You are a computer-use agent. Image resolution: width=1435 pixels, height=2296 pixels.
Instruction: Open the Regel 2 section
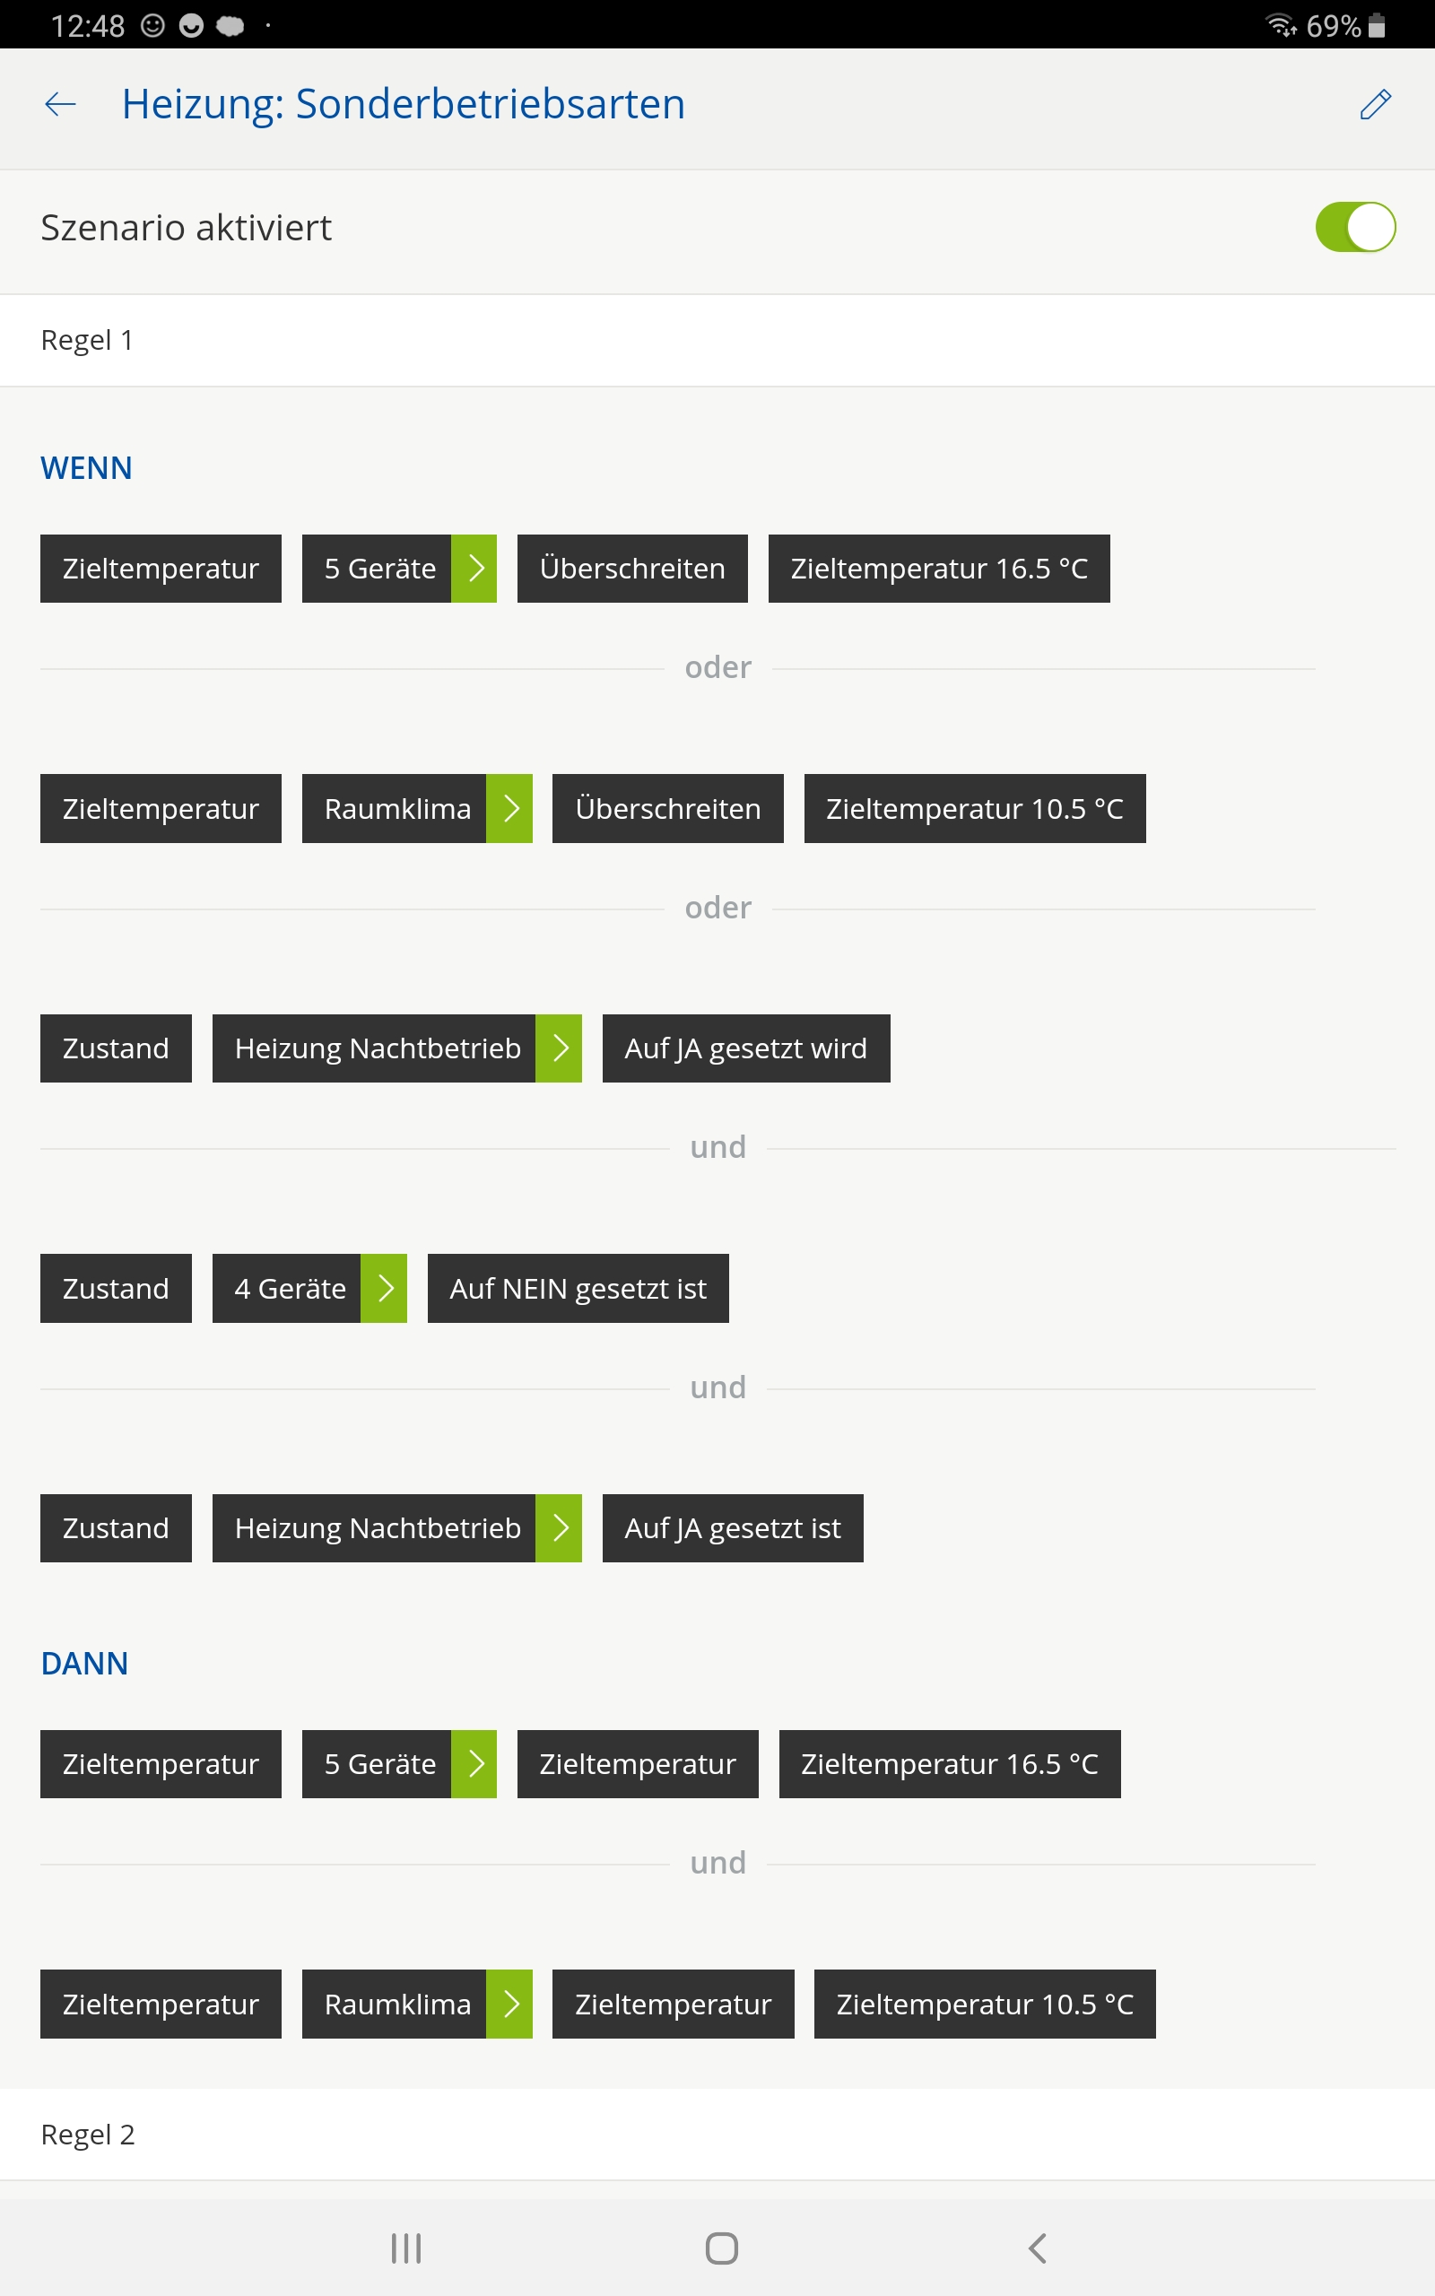click(717, 2135)
